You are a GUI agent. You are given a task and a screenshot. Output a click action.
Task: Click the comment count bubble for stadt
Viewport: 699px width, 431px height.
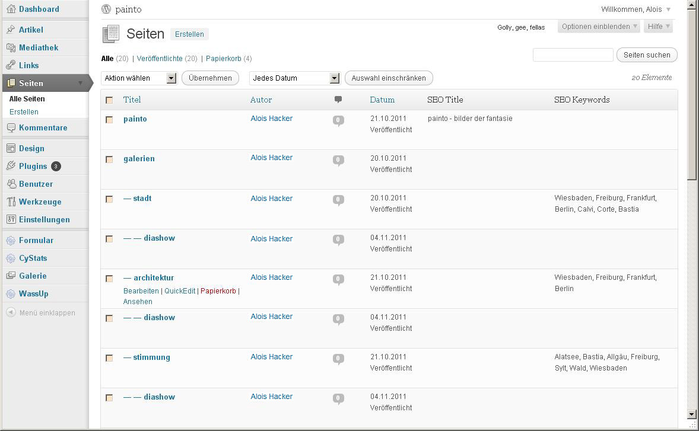338,200
